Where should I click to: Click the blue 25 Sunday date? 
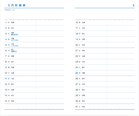click(77, 73)
